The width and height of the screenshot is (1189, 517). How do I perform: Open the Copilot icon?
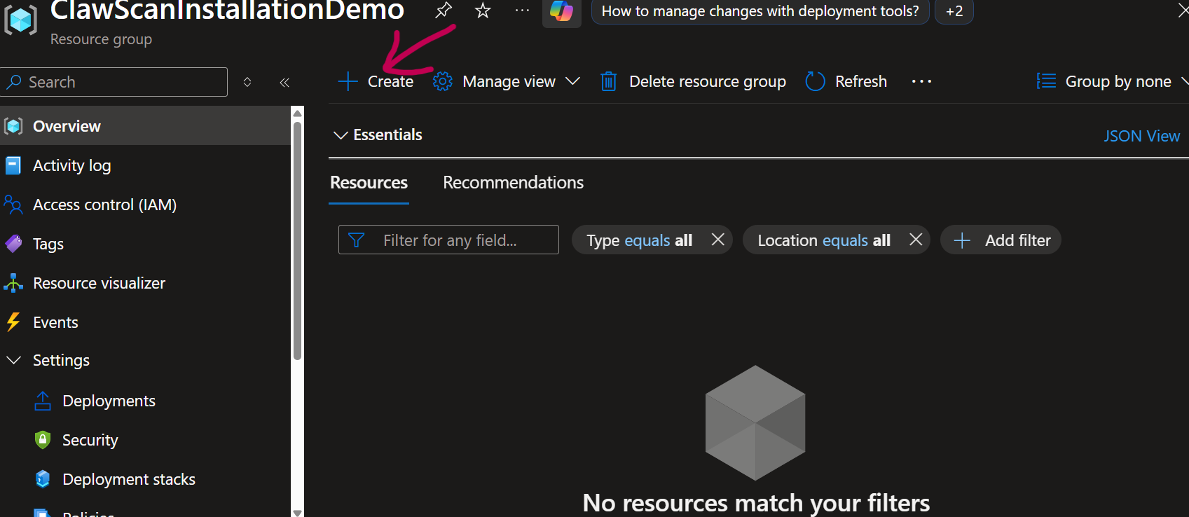(561, 11)
